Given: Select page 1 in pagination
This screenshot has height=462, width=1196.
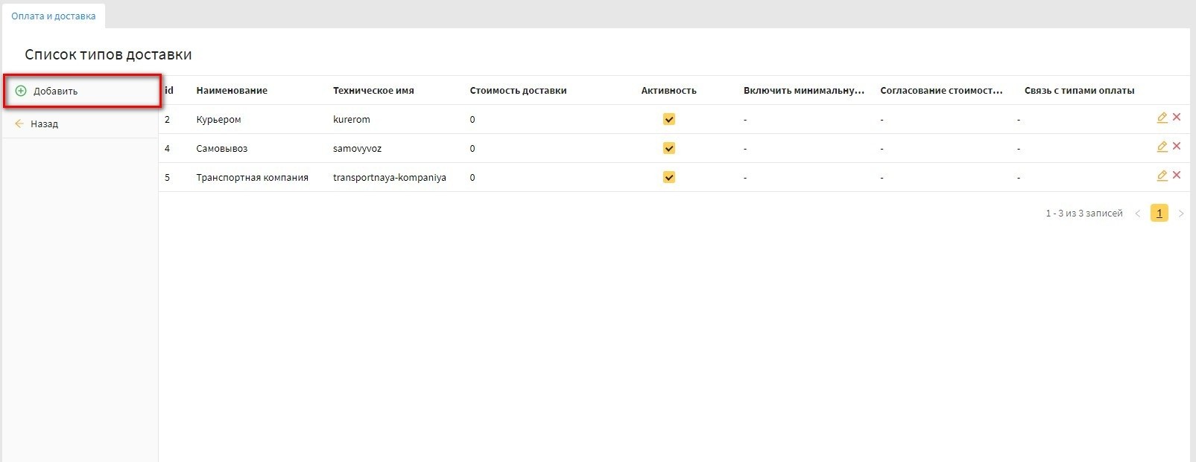Looking at the screenshot, I should click(1159, 214).
